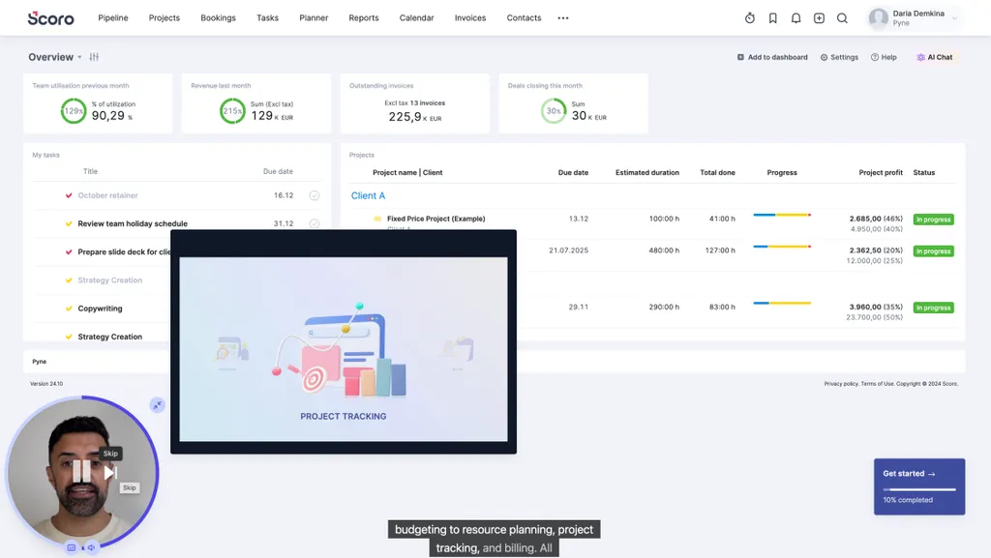Sort tasks by Due date header
The image size is (991, 558).
(278, 172)
